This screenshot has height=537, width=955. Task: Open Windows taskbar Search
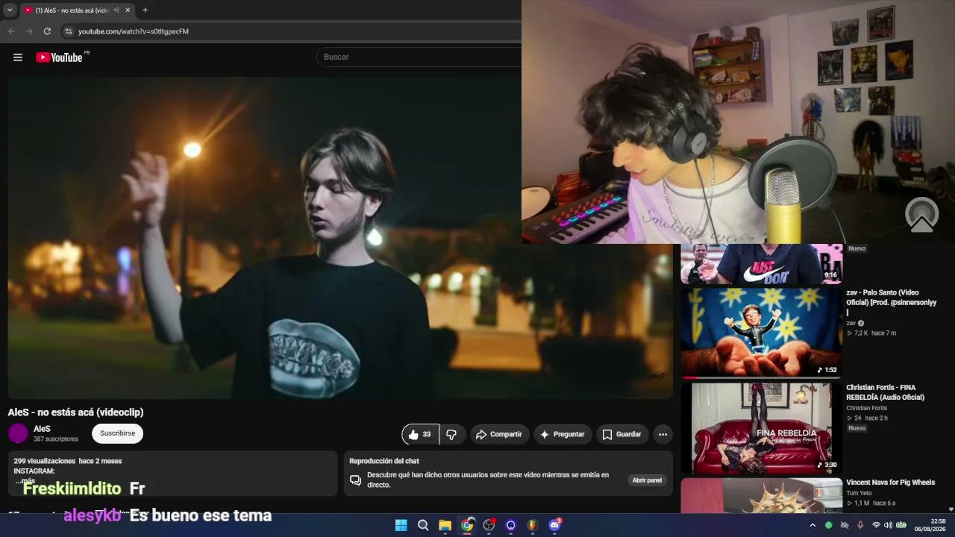[423, 525]
